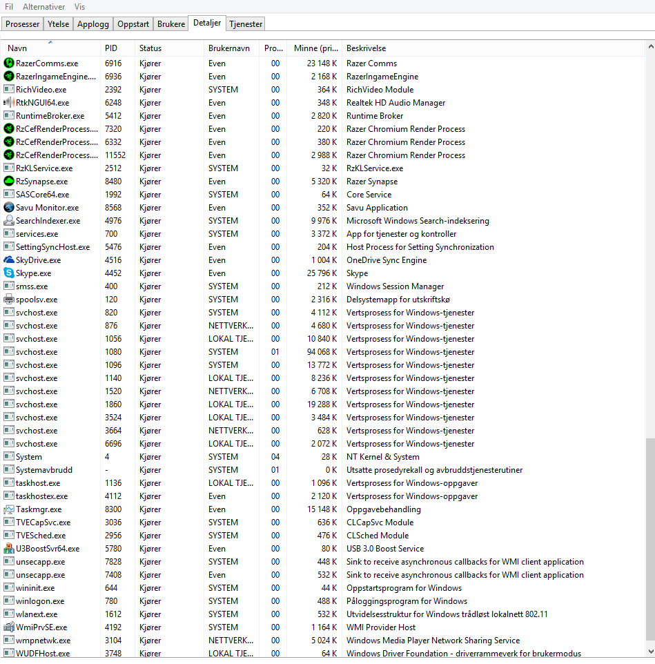Sort by the Pro... CPU column header
Viewport: 655px width, 664px height.
click(273, 48)
